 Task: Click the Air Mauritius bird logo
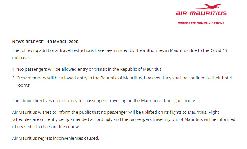coord(209,7)
